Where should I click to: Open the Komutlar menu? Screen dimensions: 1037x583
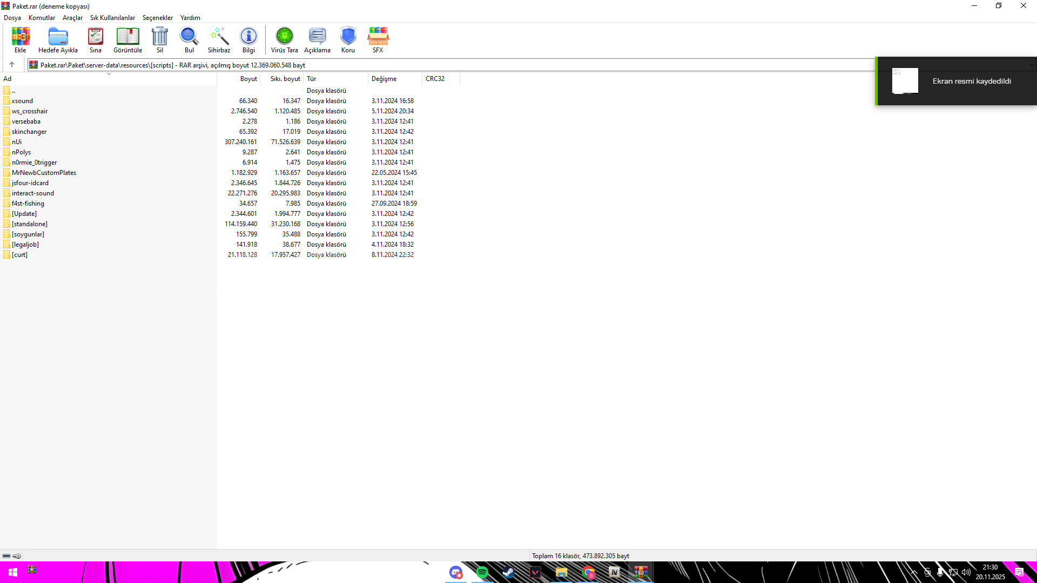42,18
